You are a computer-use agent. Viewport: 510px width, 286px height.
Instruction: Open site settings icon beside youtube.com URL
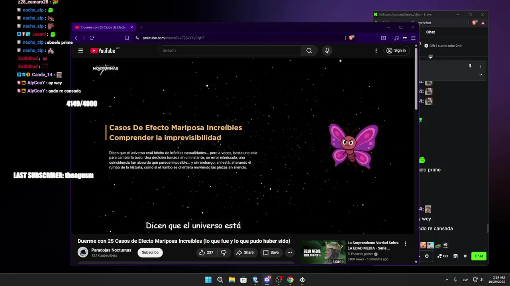click(137, 38)
